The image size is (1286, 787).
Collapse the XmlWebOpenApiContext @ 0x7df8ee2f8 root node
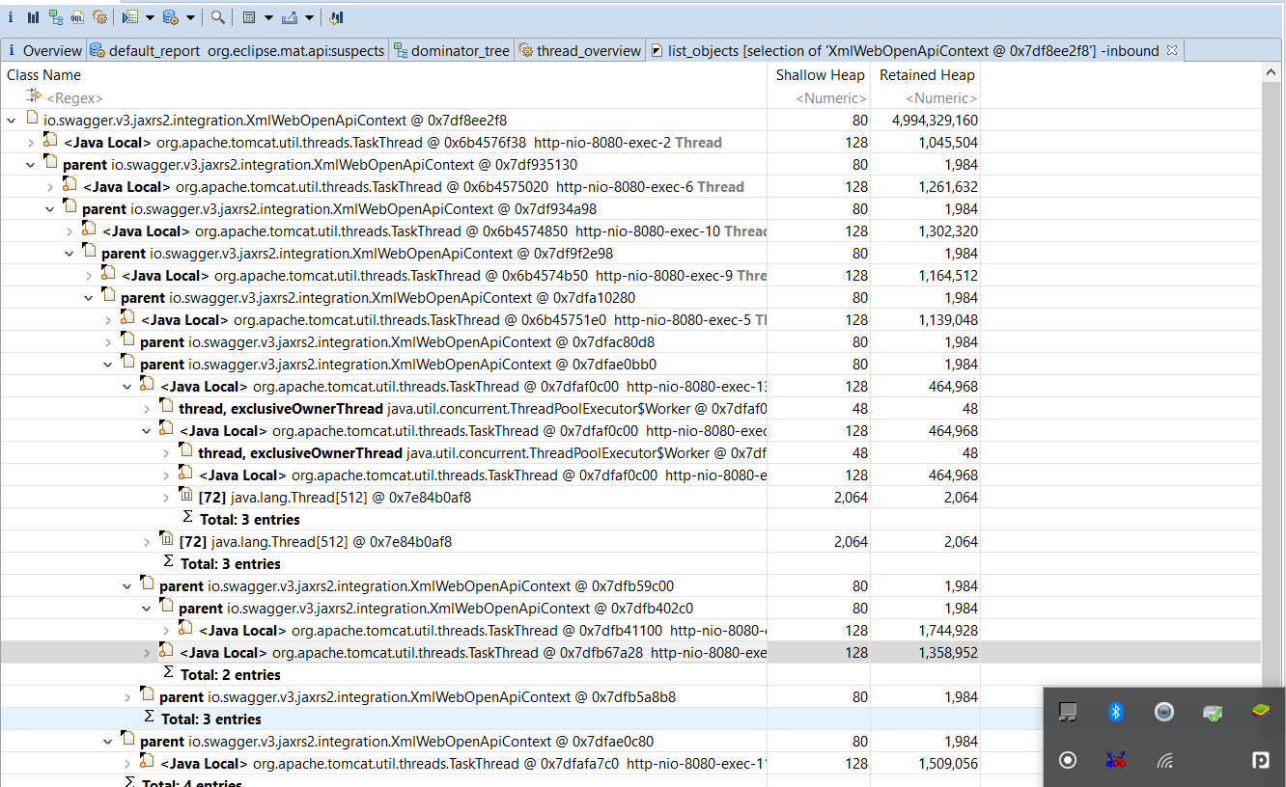pyautogui.click(x=10, y=120)
